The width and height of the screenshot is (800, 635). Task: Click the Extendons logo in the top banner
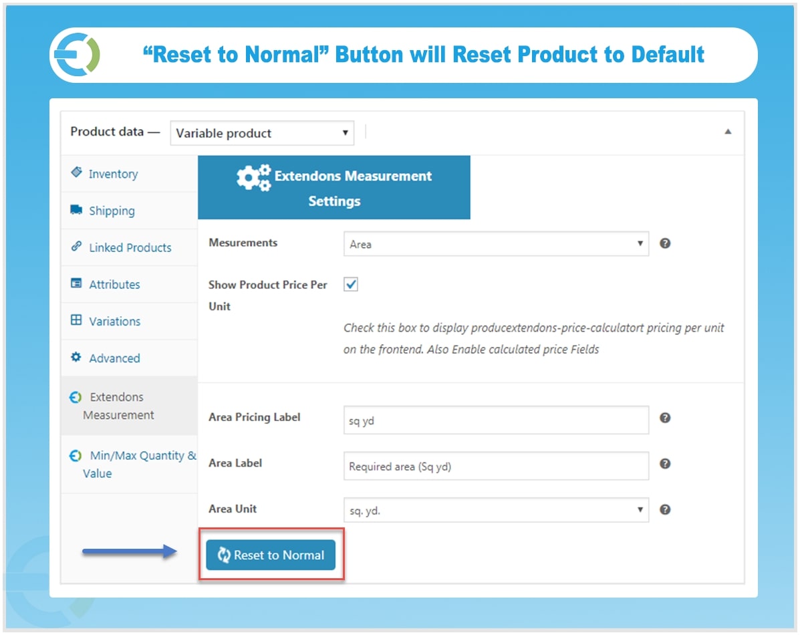[x=76, y=54]
